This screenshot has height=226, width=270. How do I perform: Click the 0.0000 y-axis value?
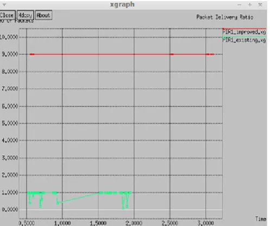click(10, 210)
